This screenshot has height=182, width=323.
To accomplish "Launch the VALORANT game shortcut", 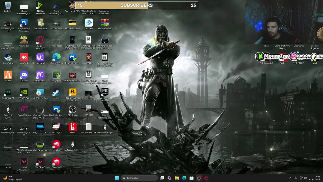I will point(40,163).
